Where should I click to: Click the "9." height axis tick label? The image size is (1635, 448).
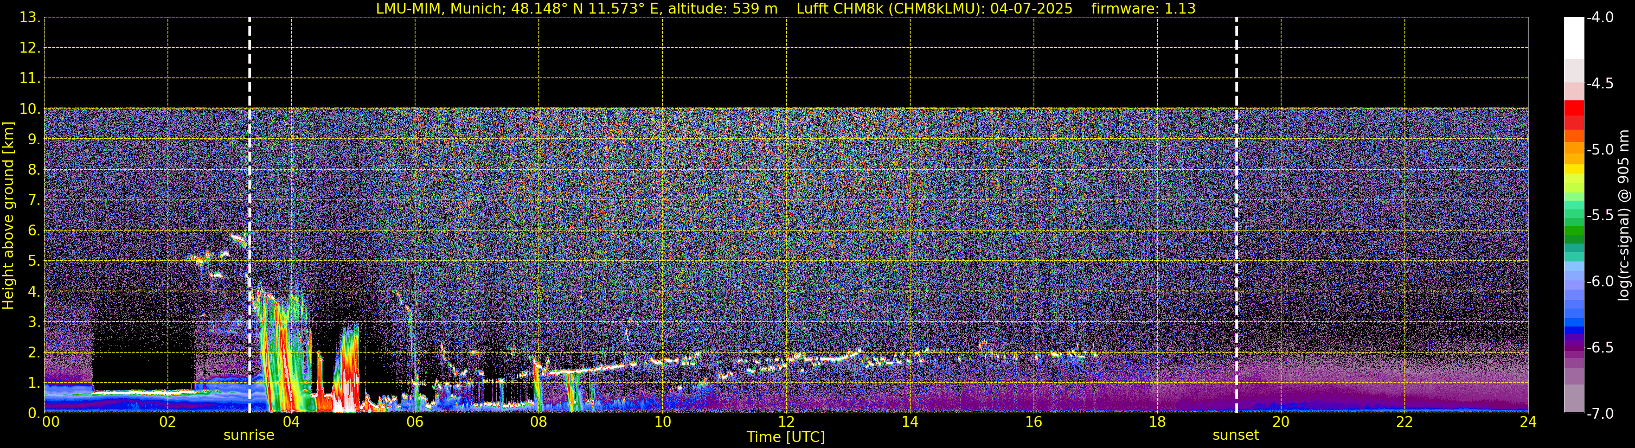point(34,139)
